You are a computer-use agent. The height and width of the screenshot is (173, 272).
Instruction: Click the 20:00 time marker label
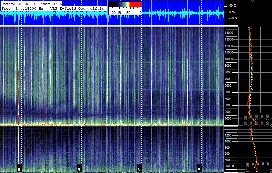point(79,167)
